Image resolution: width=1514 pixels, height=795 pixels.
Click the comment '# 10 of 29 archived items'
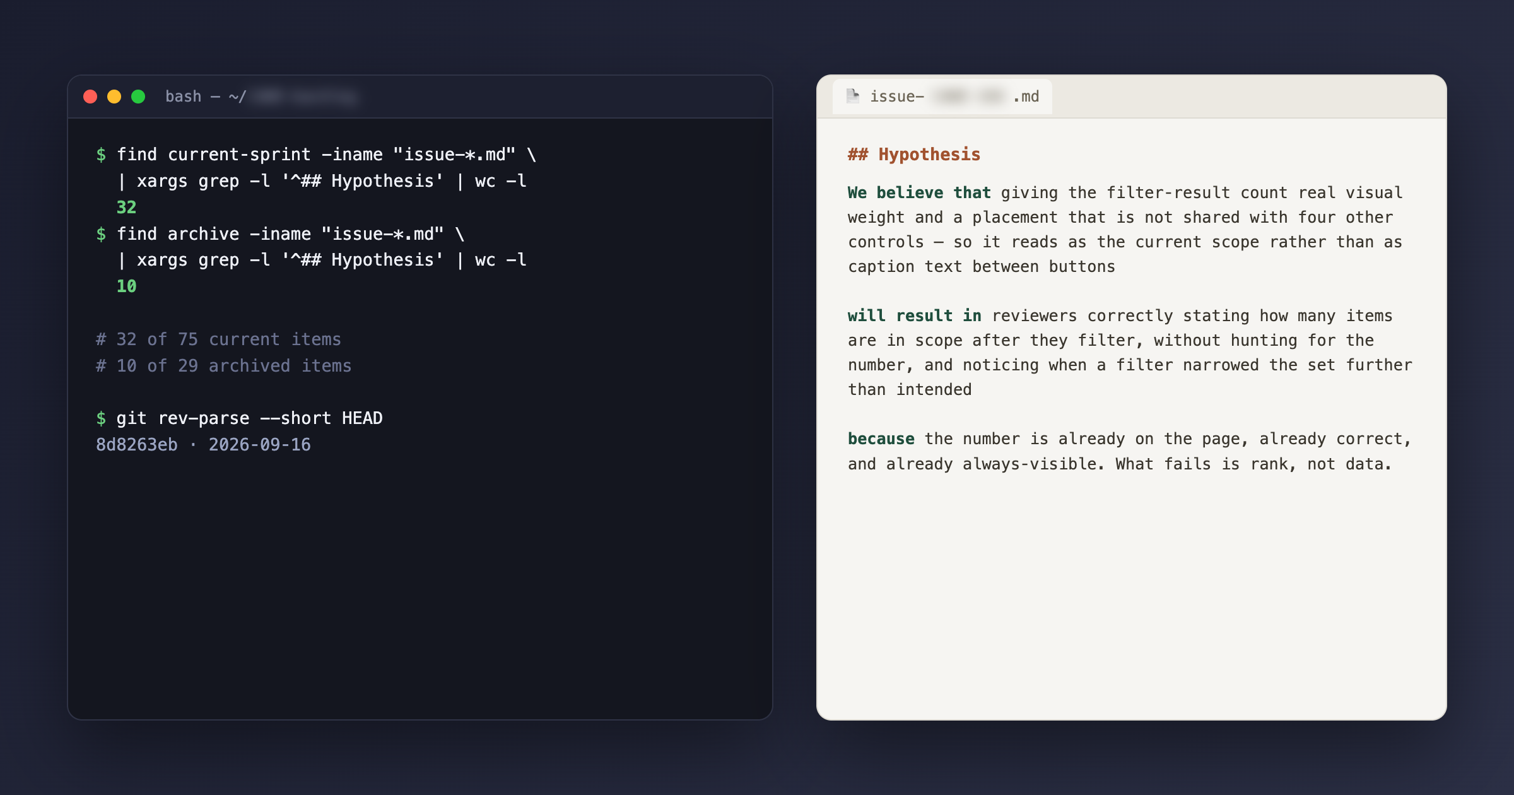tap(223, 366)
